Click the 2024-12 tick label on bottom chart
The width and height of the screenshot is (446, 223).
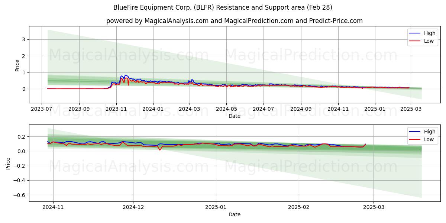(133, 208)
